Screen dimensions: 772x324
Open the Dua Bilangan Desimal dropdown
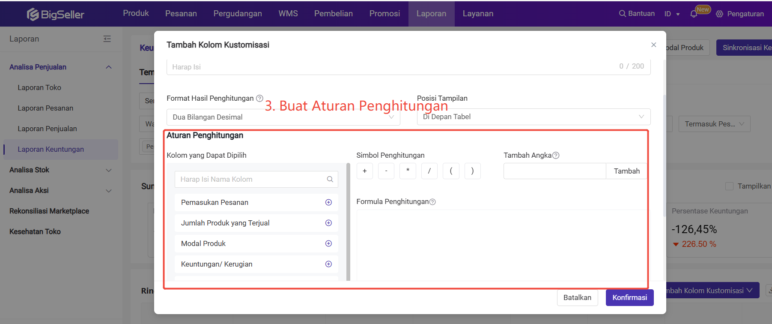pos(283,117)
